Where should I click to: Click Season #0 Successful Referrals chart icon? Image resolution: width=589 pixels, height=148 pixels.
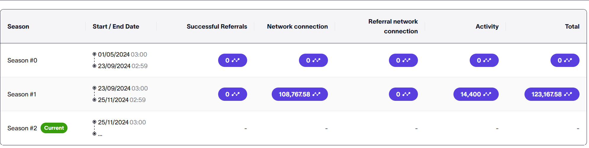236,60
